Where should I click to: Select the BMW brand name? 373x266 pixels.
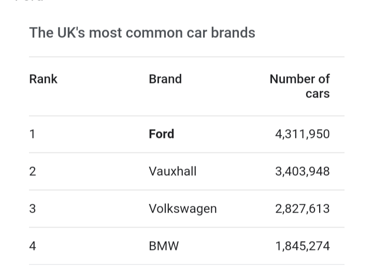[164, 246]
